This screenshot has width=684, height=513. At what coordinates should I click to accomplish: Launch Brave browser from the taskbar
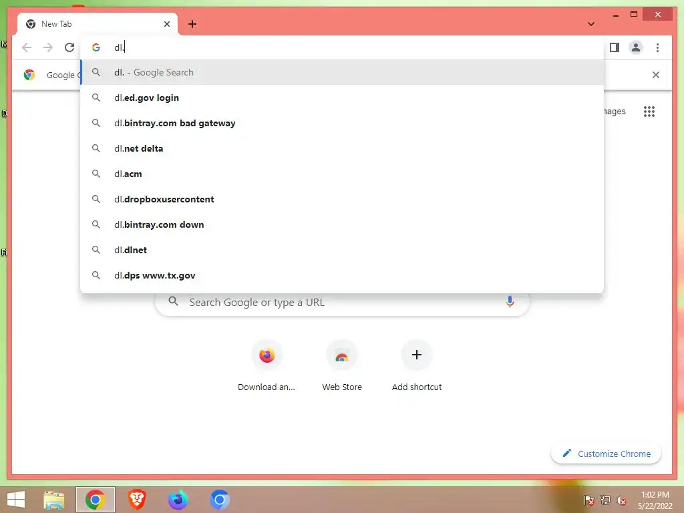(137, 500)
